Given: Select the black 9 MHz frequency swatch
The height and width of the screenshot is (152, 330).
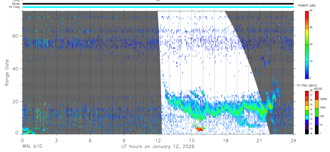Looking at the screenshot, I should 307,132.
